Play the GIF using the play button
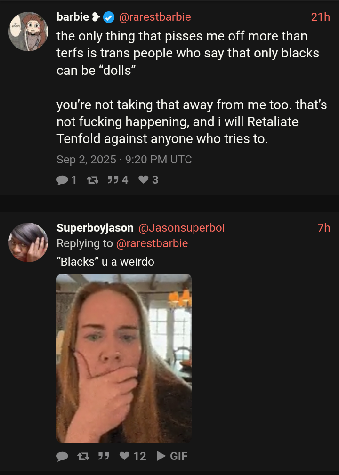Image resolution: width=339 pixels, height=475 pixels. tap(161, 456)
